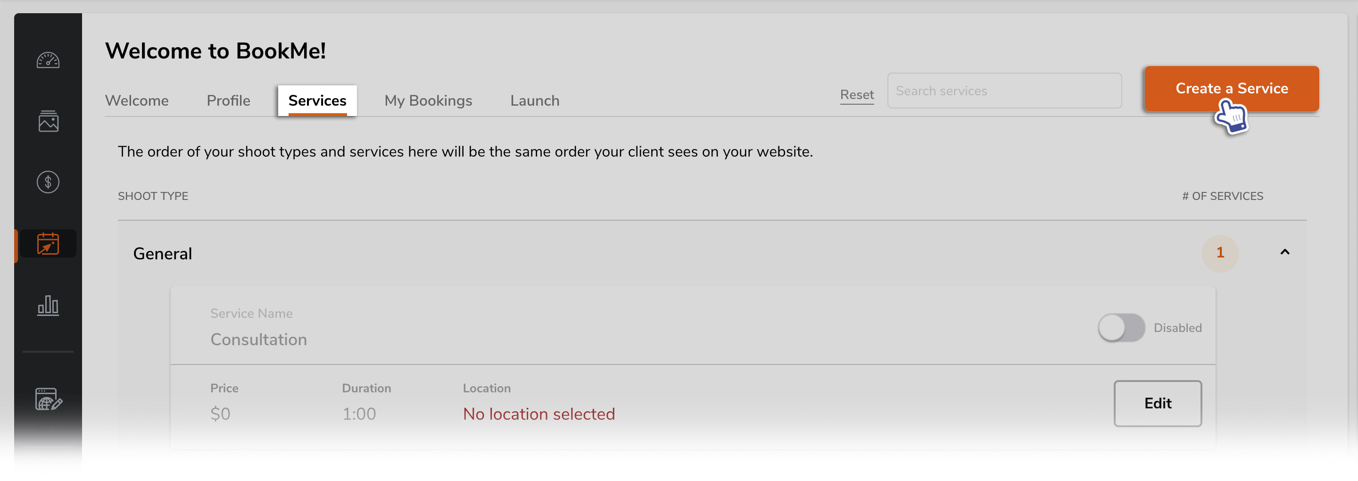Click the dollar sign sales icon
Screen dimensions: 1358x481
48,182
